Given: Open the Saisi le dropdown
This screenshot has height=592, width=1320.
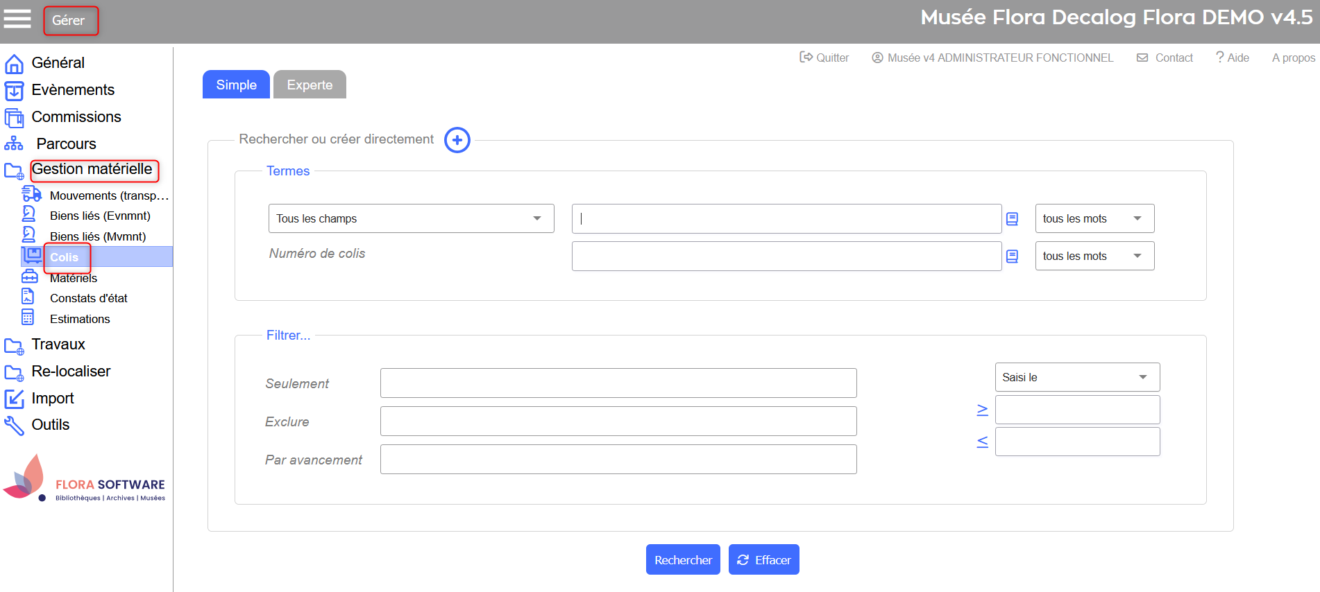Looking at the screenshot, I should [x=1076, y=377].
